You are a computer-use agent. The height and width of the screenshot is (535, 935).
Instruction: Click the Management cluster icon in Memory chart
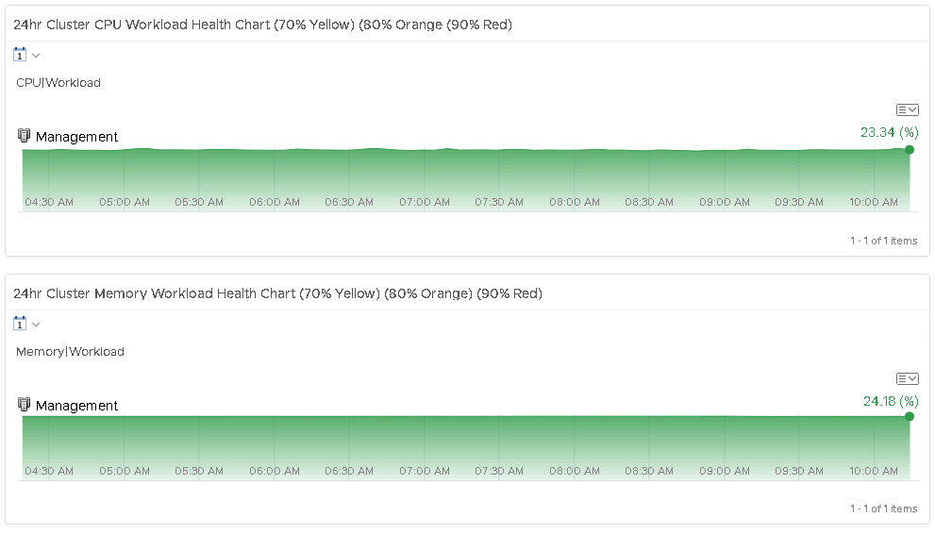(25, 405)
